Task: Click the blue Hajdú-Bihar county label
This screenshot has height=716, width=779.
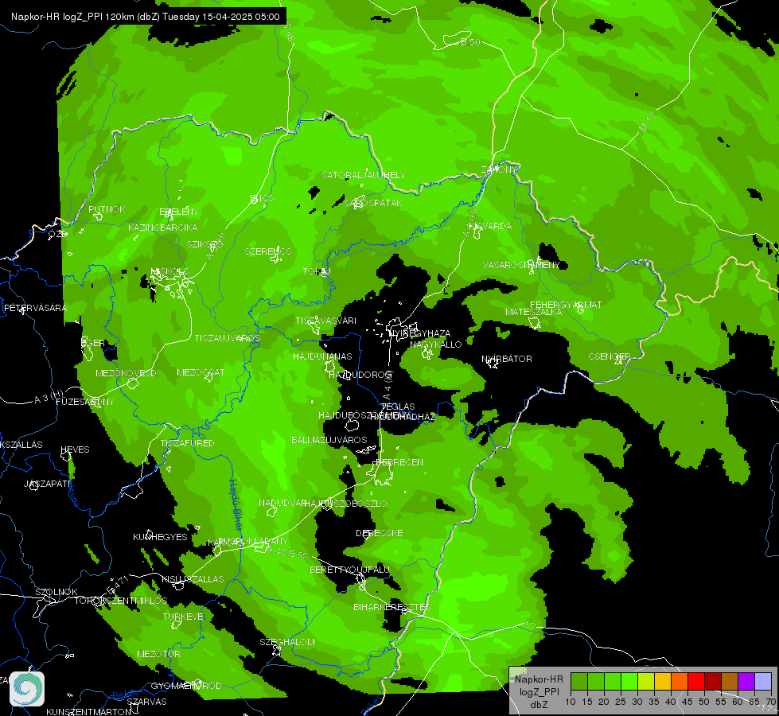Action: [x=236, y=504]
